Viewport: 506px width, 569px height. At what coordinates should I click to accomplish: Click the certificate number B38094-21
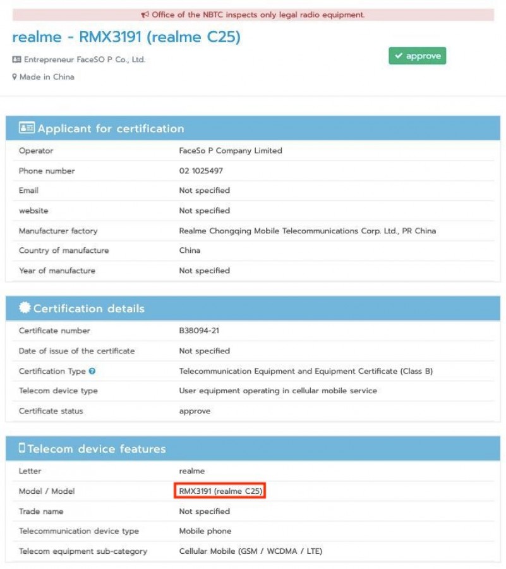tap(199, 331)
